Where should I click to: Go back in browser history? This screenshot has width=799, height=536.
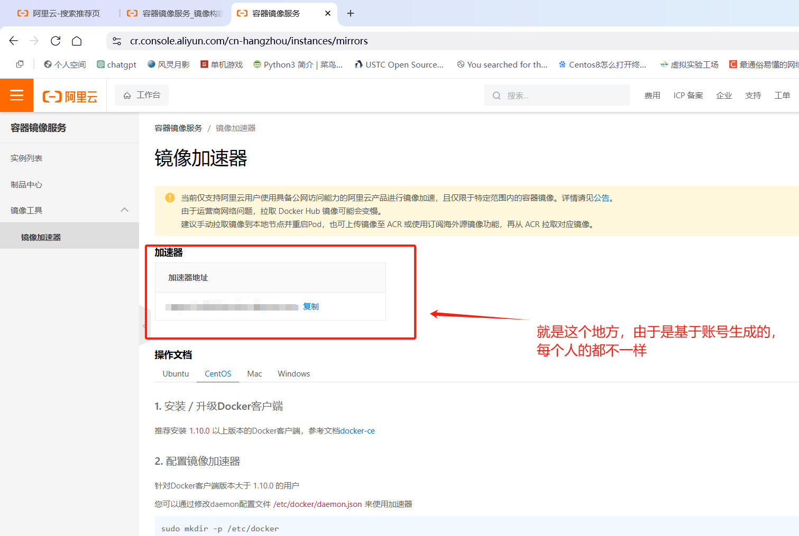pos(14,41)
